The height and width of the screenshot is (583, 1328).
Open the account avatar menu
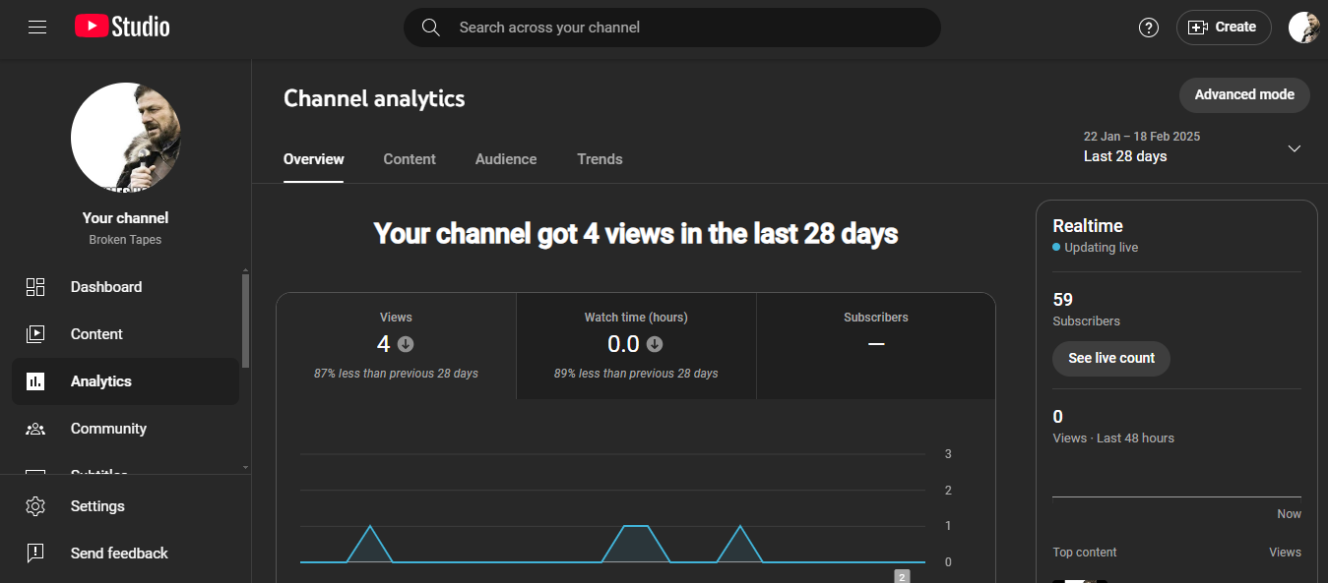tap(1303, 28)
